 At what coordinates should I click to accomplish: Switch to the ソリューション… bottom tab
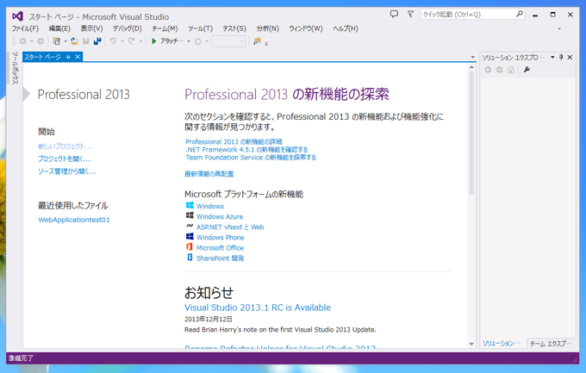[x=501, y=343]
